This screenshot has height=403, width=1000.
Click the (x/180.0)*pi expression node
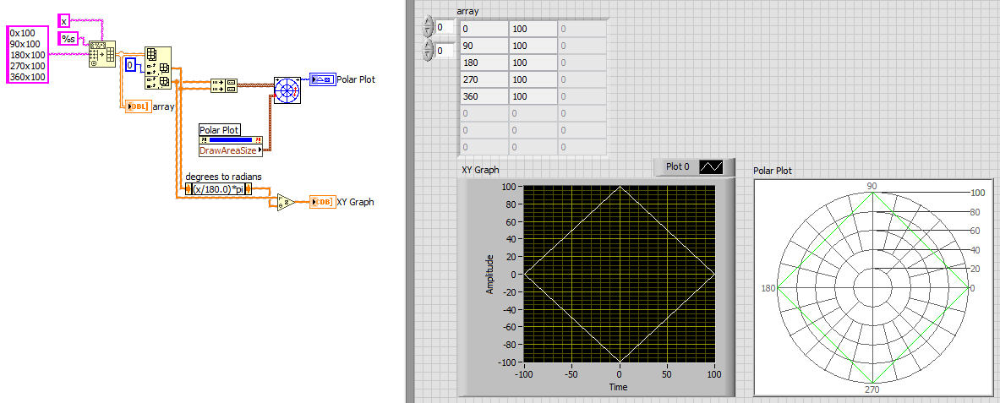click(219, 188)
